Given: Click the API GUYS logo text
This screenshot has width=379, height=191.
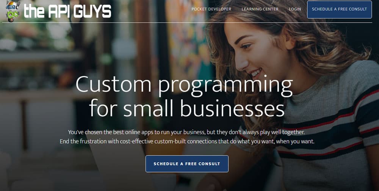Looking at the screenshot, I should [67, 11].
